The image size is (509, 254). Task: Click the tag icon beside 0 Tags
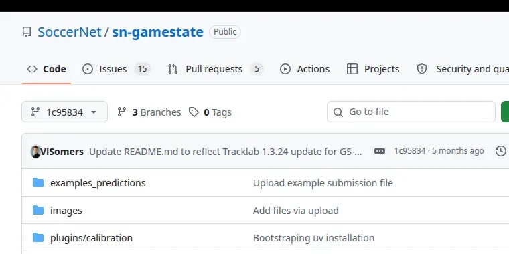pyautogui.click(x=194, y=112)
